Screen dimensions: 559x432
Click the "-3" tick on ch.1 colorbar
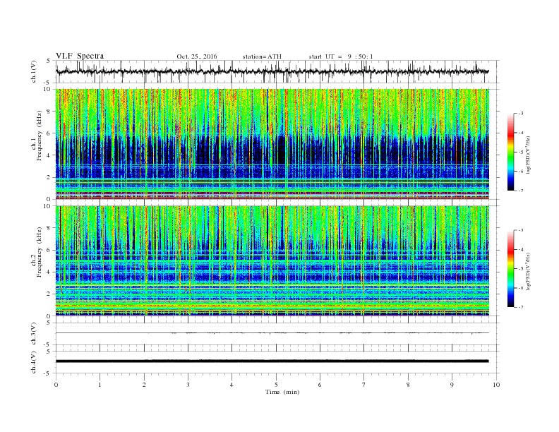tap(521, 114)
